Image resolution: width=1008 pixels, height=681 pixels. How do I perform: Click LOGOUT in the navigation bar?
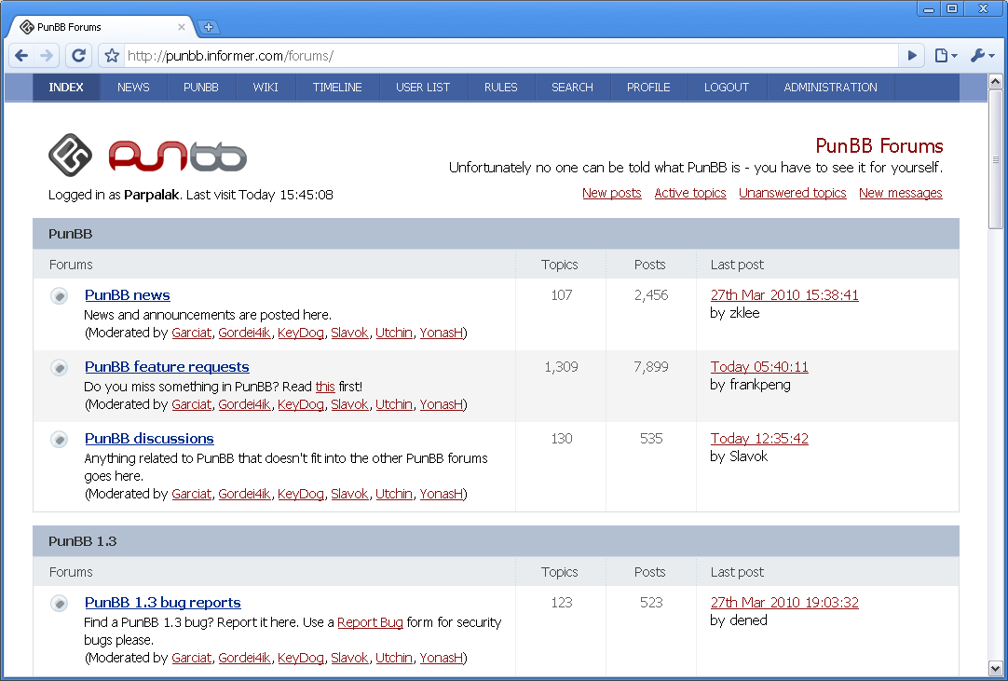(727, 88)
